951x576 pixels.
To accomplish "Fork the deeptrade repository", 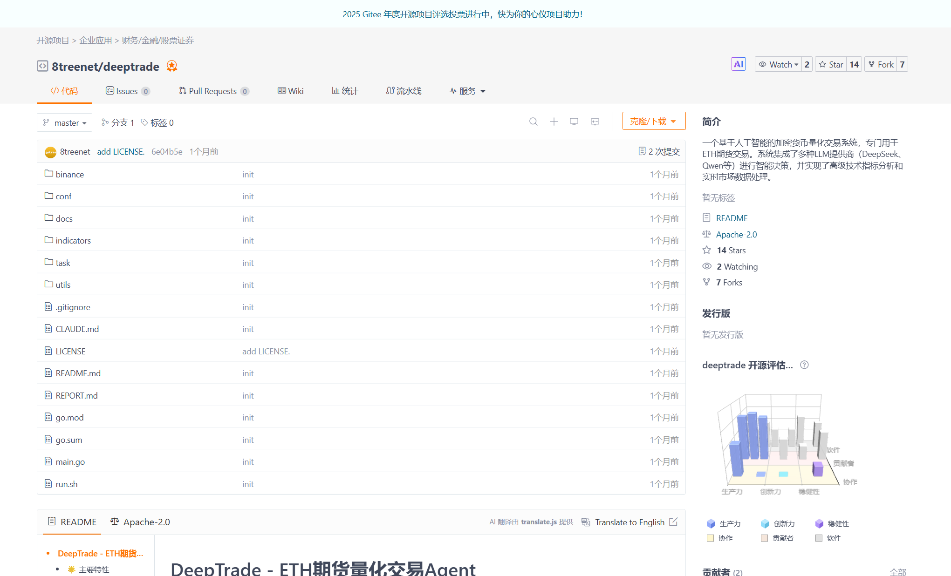I will pyautogui.click(x=881, y=64).
